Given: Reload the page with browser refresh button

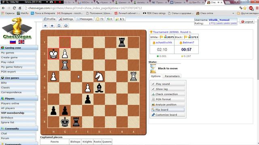Looking at the screenshot, I should point(15,8).
